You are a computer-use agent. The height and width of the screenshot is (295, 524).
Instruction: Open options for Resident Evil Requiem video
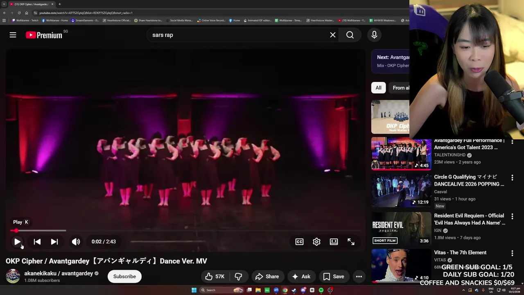point(512,216)
